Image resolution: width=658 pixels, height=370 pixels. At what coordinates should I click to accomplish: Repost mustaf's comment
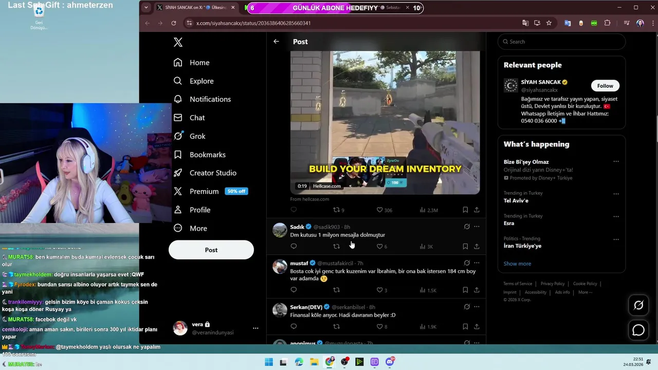click(337, 290)
